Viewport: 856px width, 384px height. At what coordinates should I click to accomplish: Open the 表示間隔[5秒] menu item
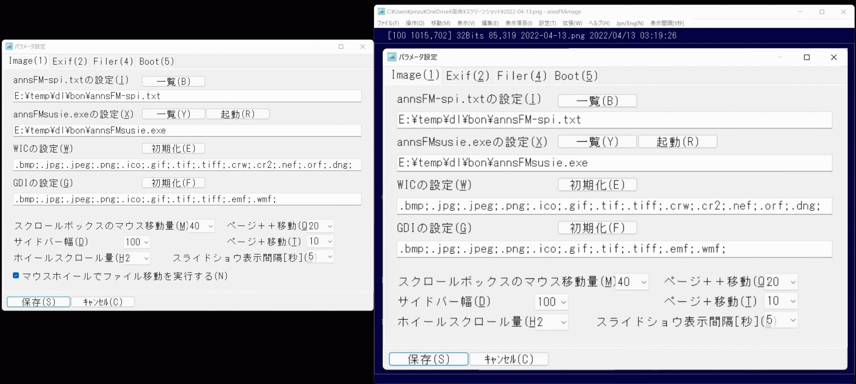coord(667,23)
